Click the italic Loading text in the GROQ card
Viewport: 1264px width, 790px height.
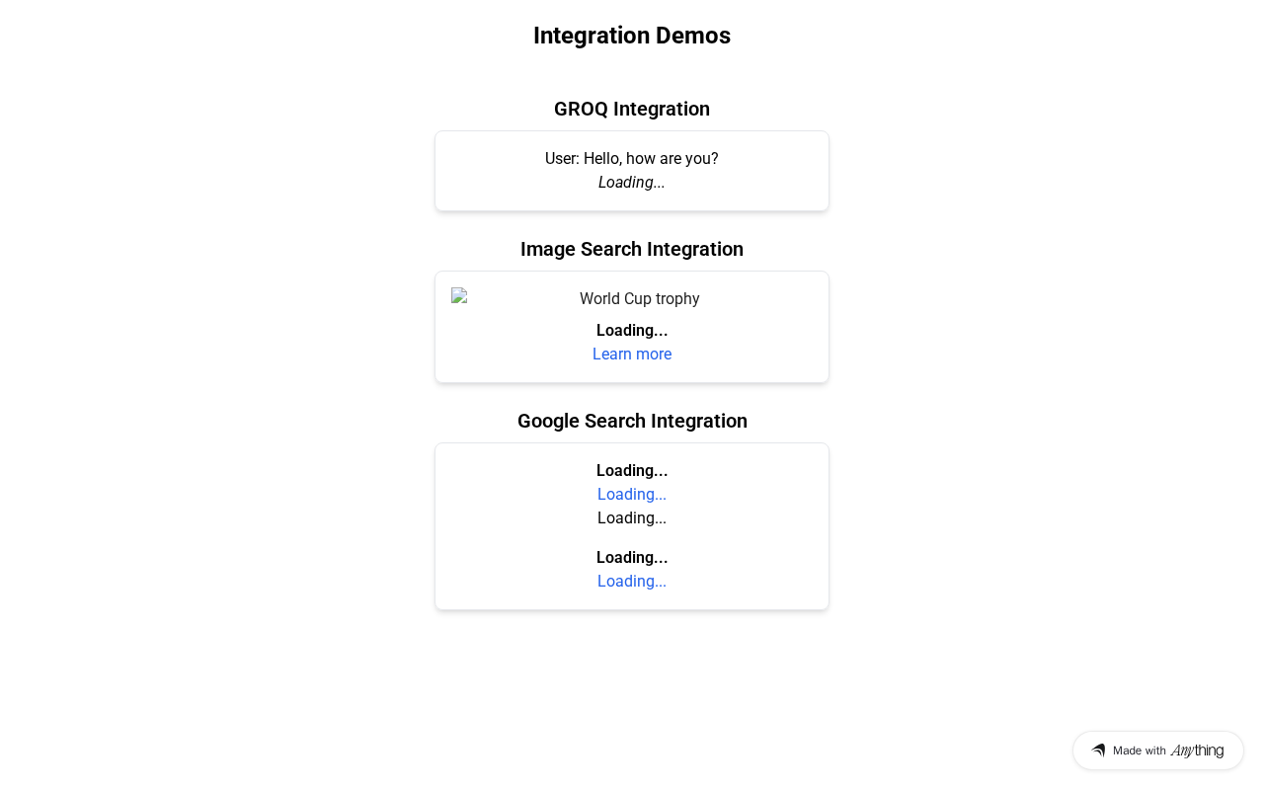pos(632,182)
